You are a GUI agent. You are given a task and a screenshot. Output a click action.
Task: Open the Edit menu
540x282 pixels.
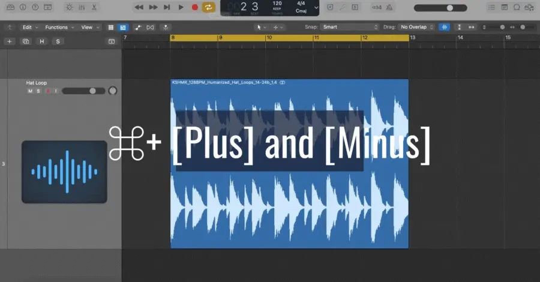click(x=31, y=27)
